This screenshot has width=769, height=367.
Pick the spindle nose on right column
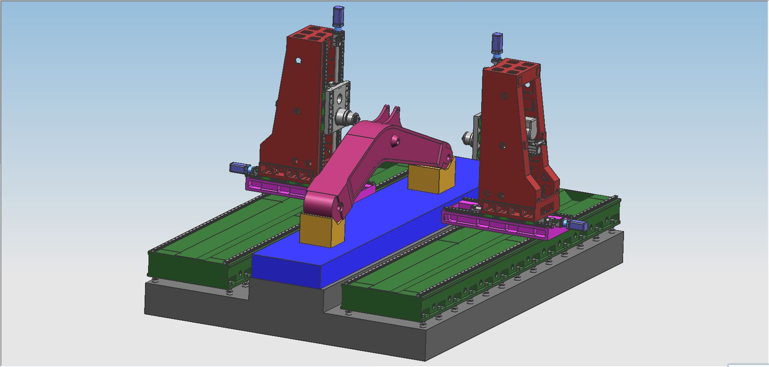point(468,139)
